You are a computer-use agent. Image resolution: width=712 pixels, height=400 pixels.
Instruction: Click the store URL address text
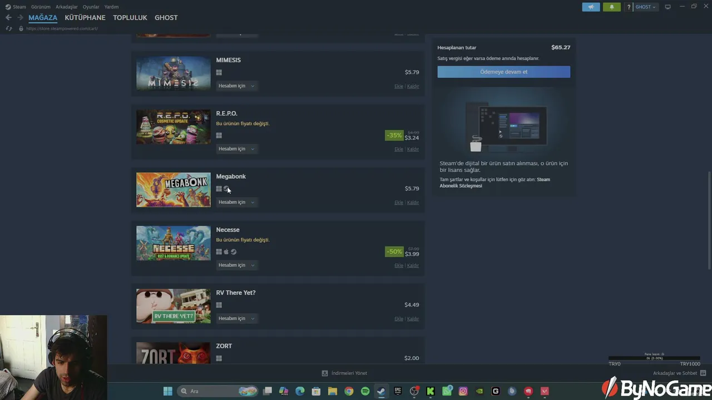coord(62,28)
